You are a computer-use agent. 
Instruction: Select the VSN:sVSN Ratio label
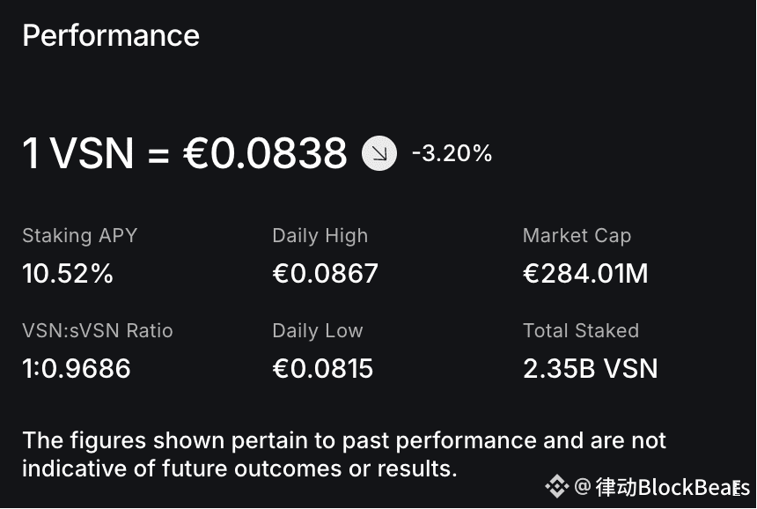(98, 331)
